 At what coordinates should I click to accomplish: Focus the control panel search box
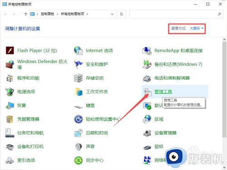tap(173, 14)
